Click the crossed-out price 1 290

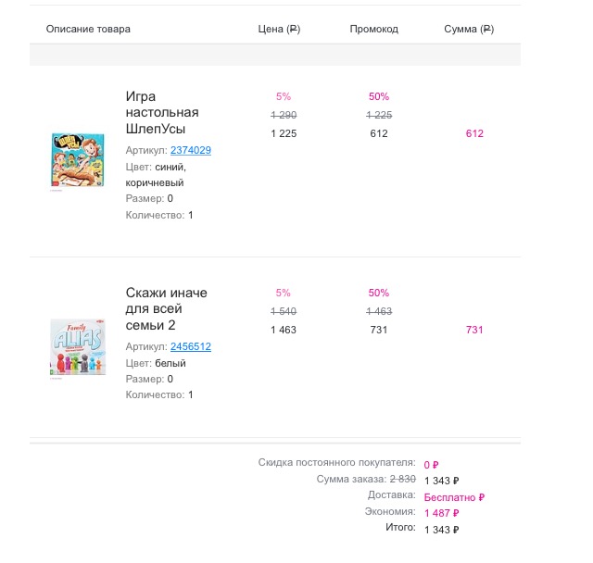point(284,115)
